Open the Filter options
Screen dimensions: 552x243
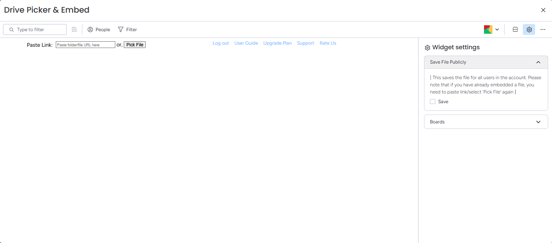[128, 29]
